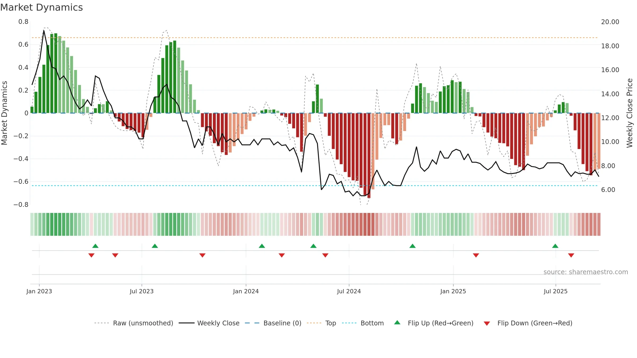Select the Flip Down marker right after Jan 2025

pyautogui.click(x=476, y=255)
